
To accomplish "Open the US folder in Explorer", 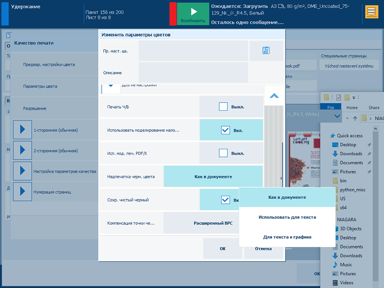I will [x=343, y=199].
